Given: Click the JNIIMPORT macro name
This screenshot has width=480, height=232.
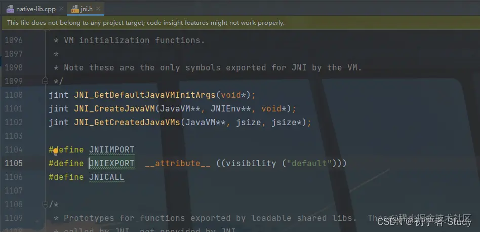Looking at the screenshot, I should coord(112,149).
